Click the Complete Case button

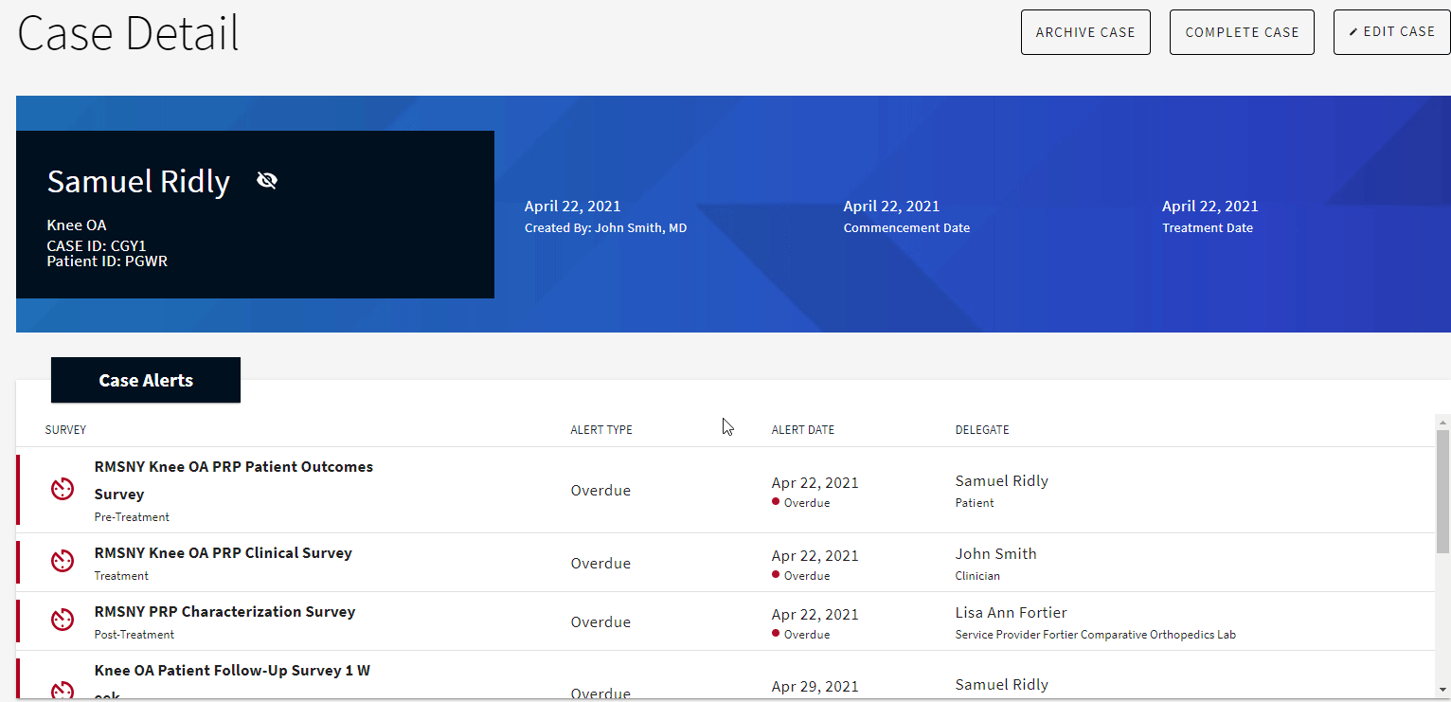coord(1241,32)
